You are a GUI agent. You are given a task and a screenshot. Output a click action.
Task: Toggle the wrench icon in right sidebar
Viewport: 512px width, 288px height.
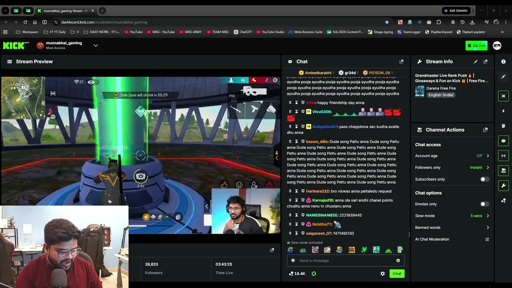pos(504,186)
